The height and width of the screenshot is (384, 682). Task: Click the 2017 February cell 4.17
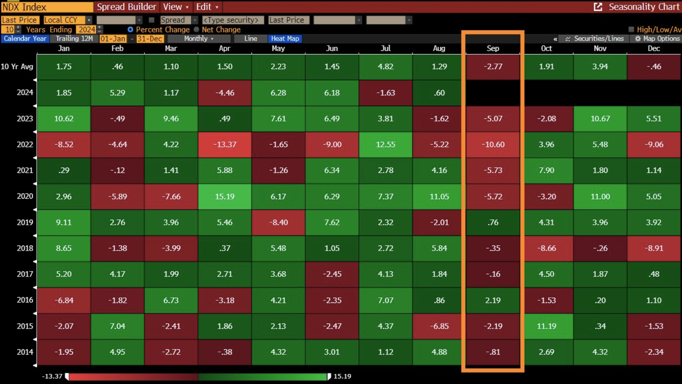[118, 274]
